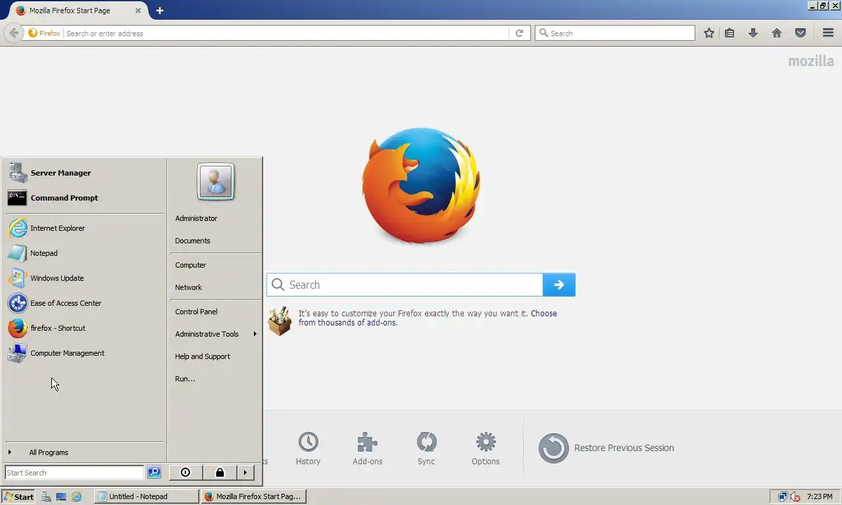Open Server Manager quick launch icon

[46, 496]
